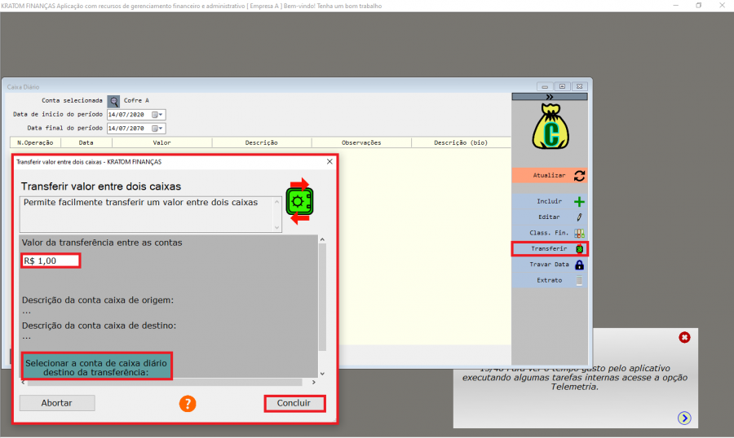Click Selecionar a conta de caixa destino
This screenshot has width=734, height=438.
[97, 366]
